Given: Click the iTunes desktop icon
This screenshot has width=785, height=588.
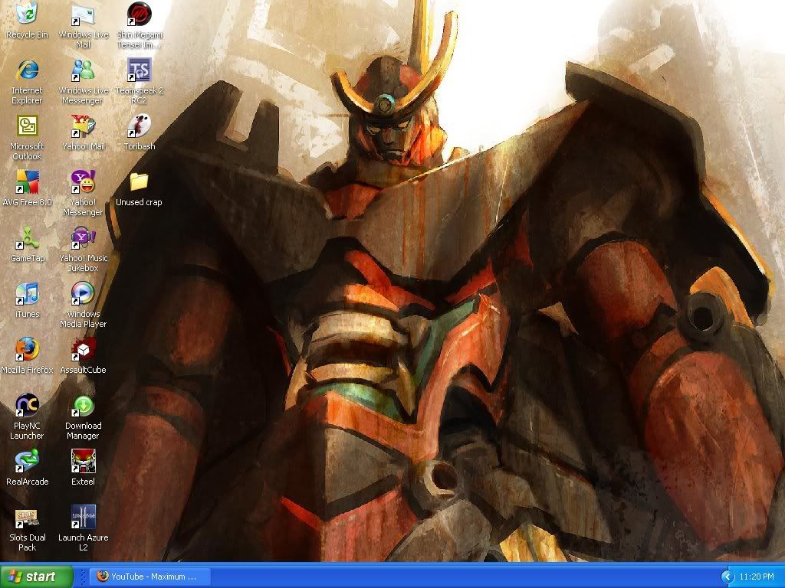Looking at the screenshot, I should pos(27,294).
